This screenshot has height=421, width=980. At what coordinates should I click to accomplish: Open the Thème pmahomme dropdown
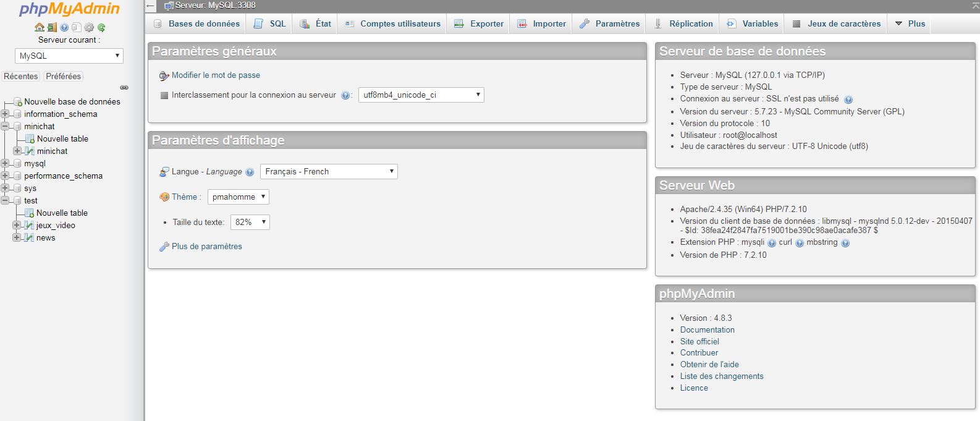(238, 197)
